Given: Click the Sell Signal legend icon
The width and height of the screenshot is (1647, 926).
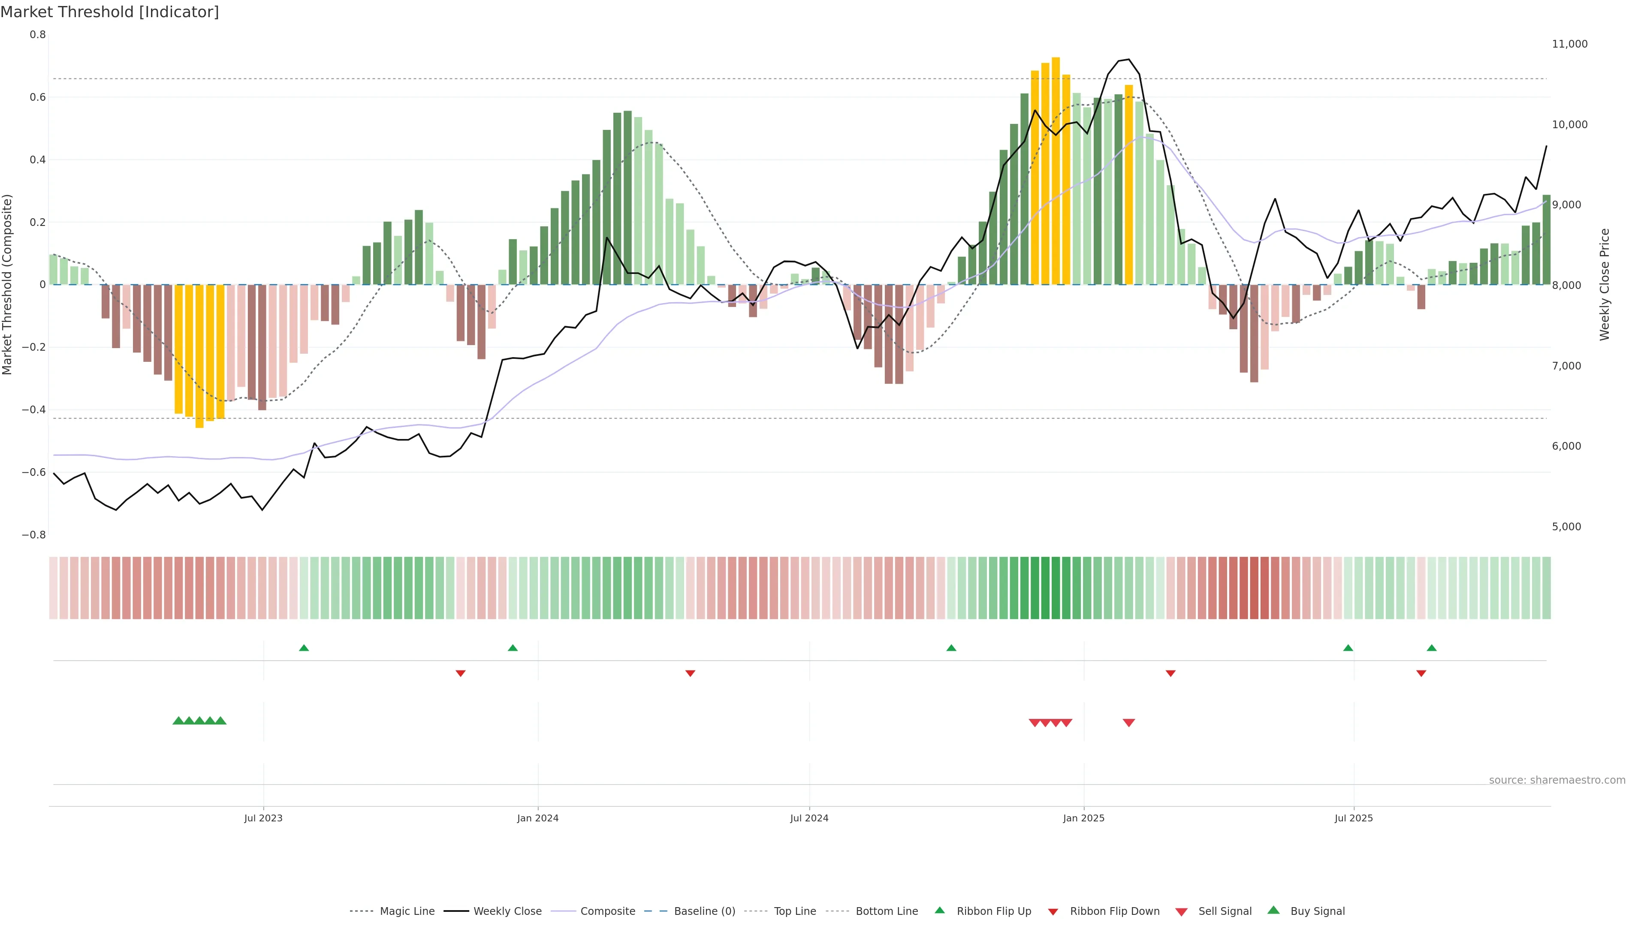Looking at the screenshot, I should [1182, 912].
